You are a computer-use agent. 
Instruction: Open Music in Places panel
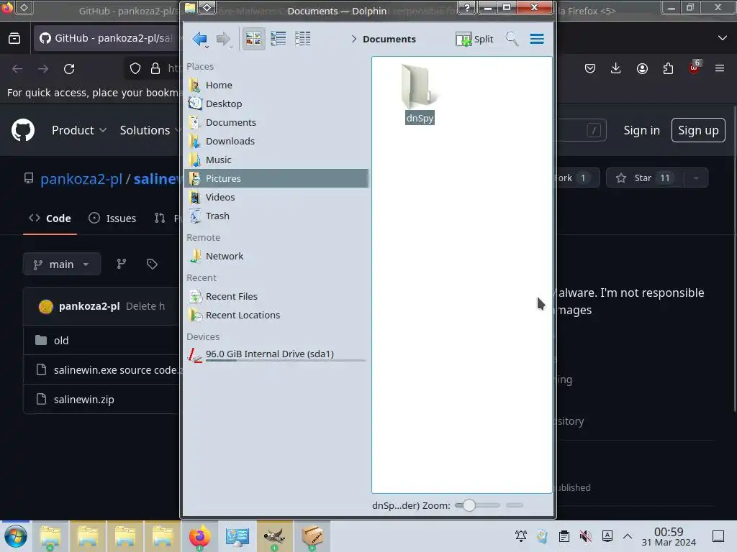click(x=277, y=160)
